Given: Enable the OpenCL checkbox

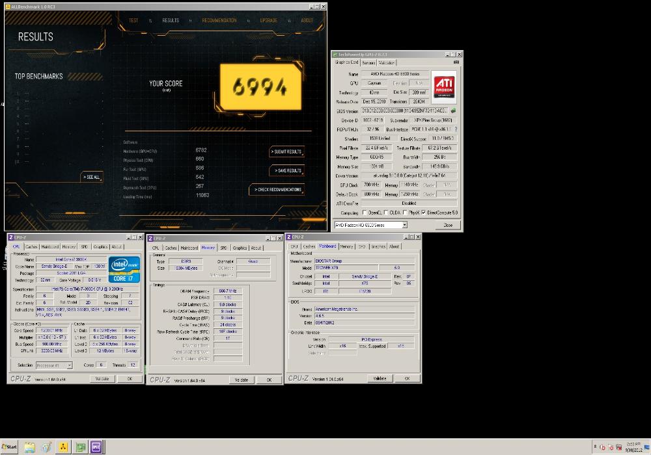Looking at the screenshot, I should pyautogui.click(x=365, y=213).
